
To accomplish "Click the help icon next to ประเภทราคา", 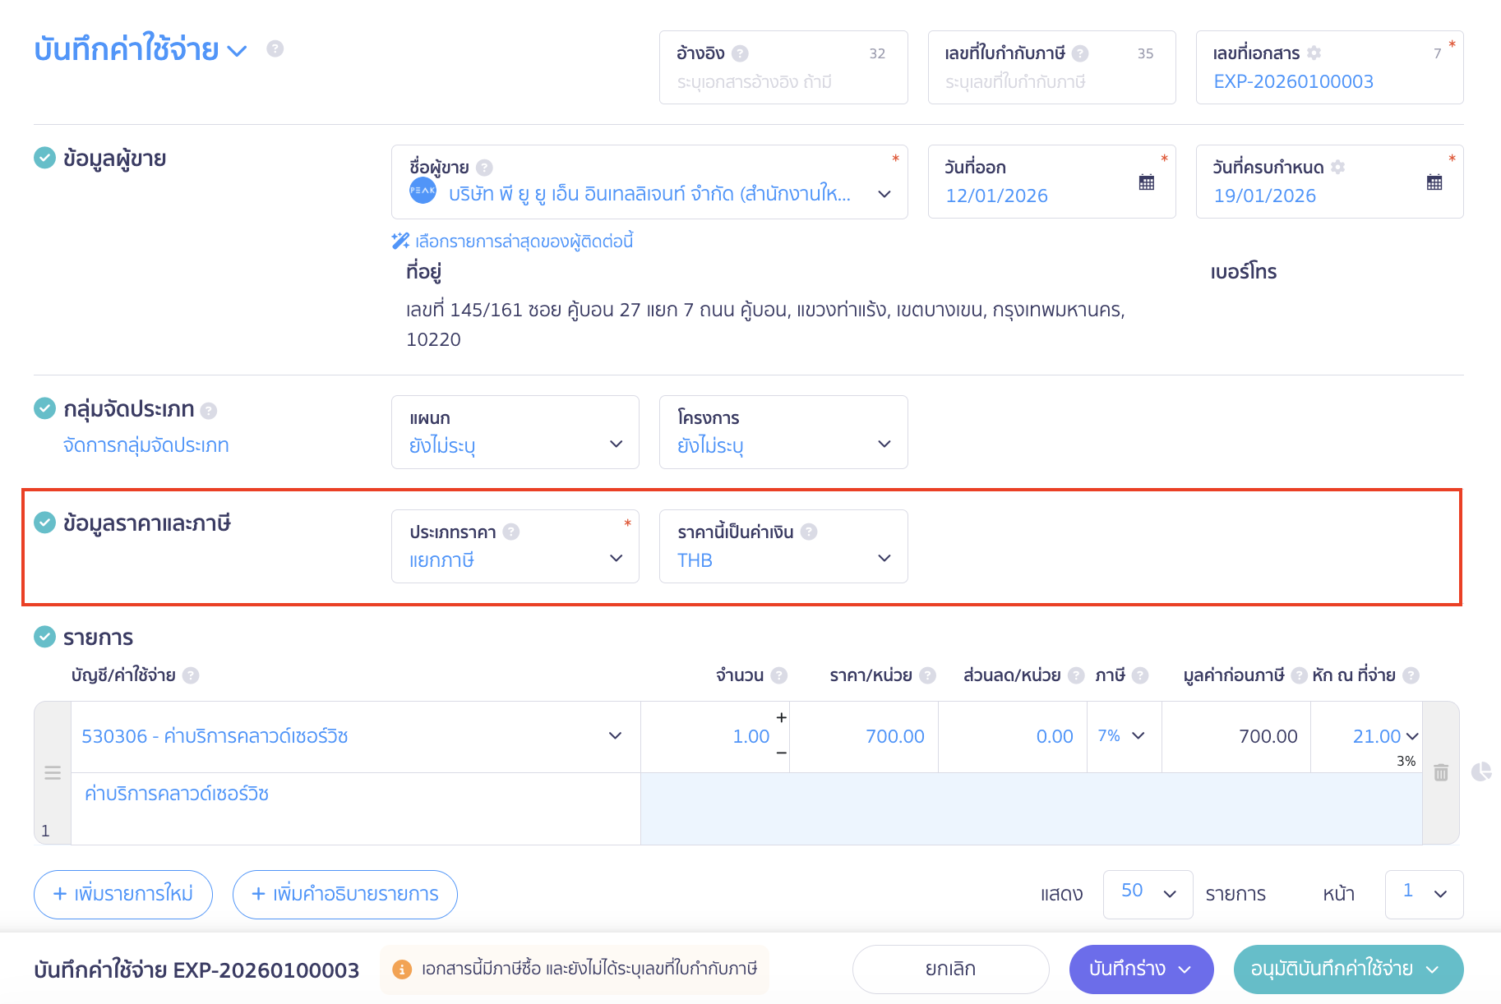I will [x=511, y=532].
